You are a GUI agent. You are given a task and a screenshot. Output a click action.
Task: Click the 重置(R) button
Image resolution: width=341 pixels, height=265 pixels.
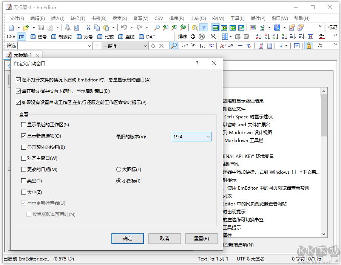pyautogui.click(x=201, y=239)
